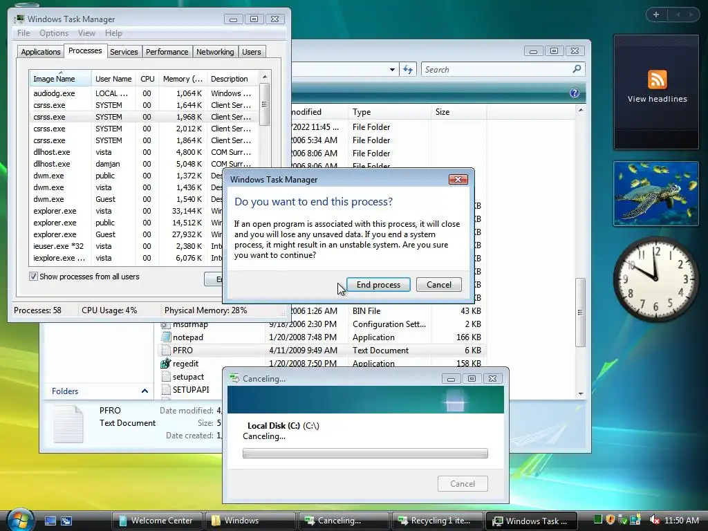The width and height of the screenshot is (708, 531).
Task: Switch to Windows folder taskbar button
Action: point(250,521)
